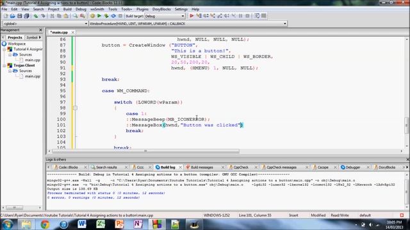Viewport: 410px width, 230px height.
Task: Click the New file toolbar icon
Action: [x=6, y=16]
